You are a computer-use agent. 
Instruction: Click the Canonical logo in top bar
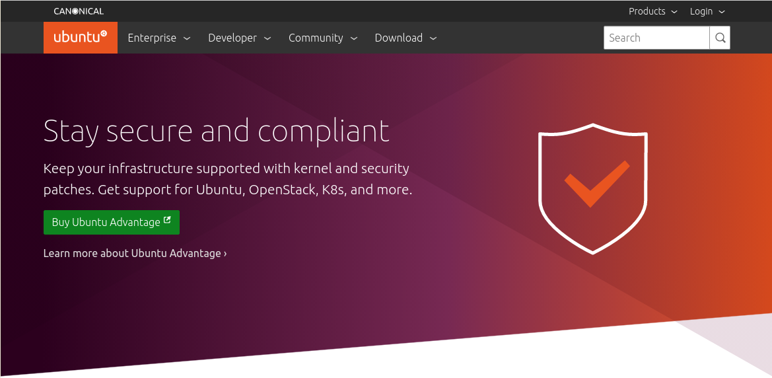pos(79,11)
